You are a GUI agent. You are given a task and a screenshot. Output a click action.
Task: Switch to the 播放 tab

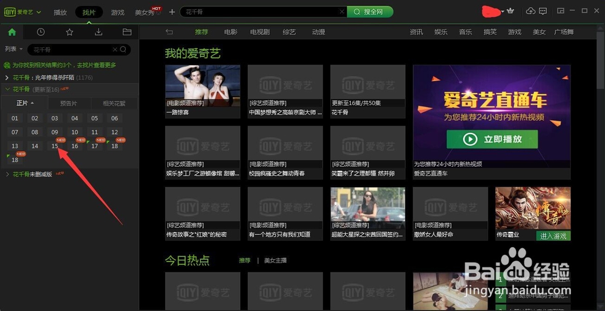(60, 12)
